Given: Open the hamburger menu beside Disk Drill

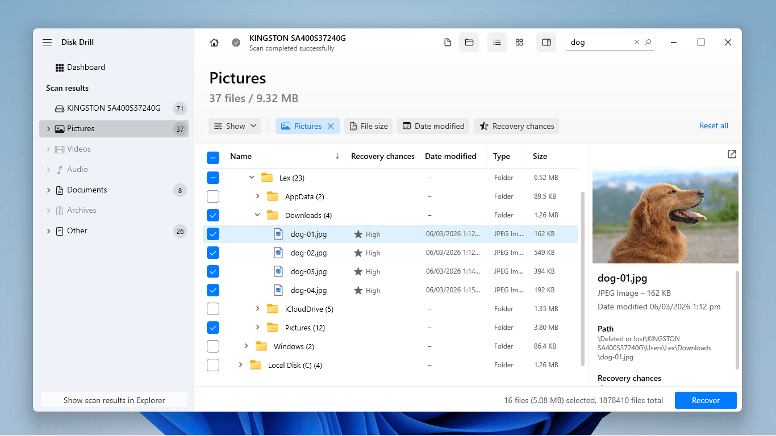Looking at the screenshot, I should (x=47, y=42).
